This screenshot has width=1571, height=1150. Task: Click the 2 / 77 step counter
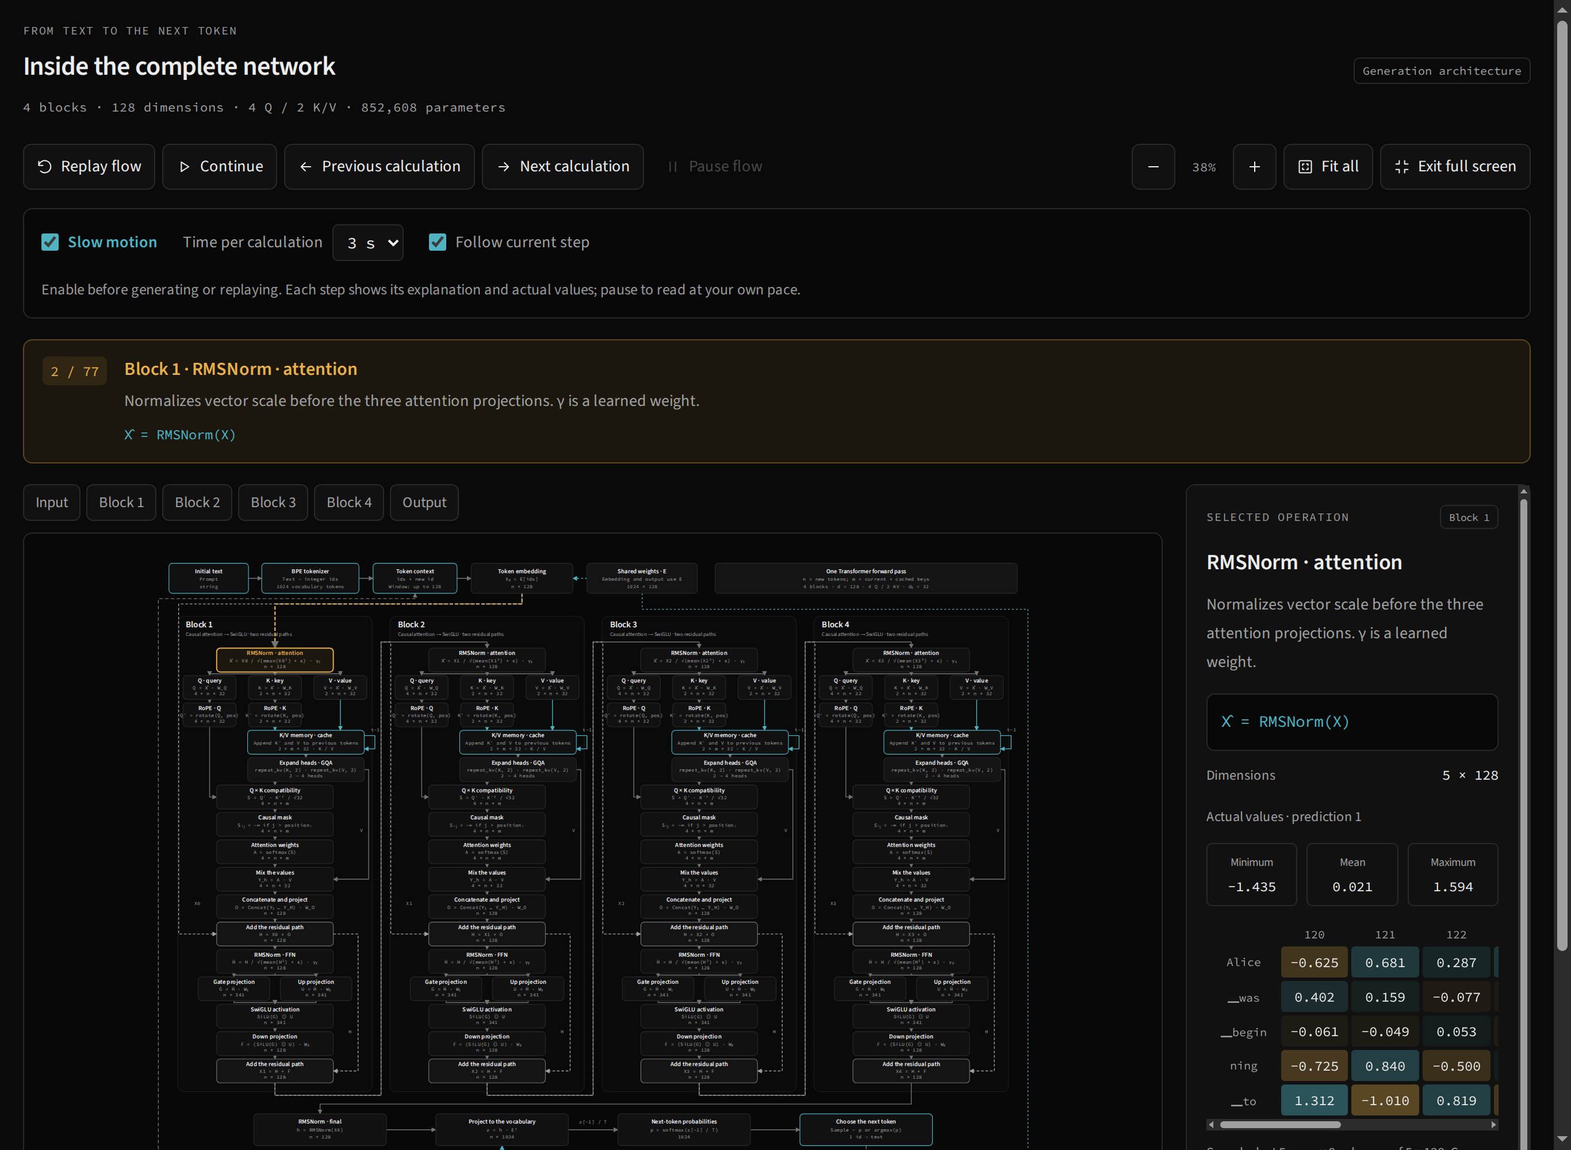click(75, 371)
